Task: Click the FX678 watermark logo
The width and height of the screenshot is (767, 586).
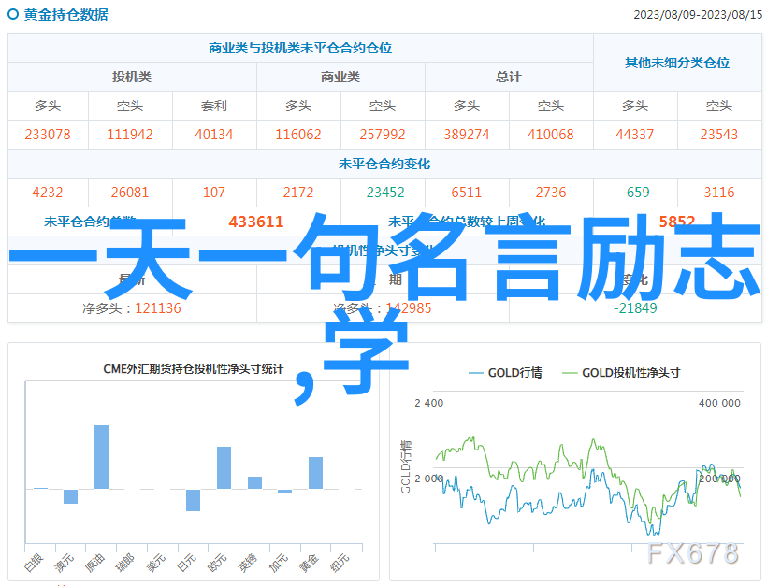Action: tap(692, 553)
